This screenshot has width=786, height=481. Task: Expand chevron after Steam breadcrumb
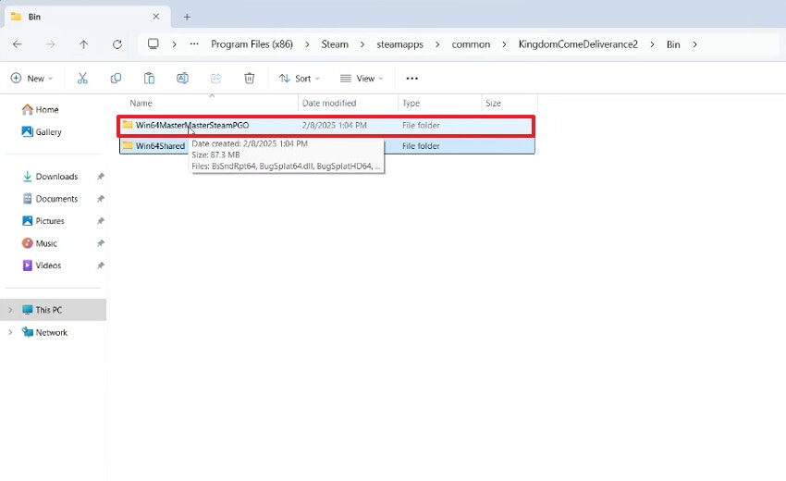point(362,44)
